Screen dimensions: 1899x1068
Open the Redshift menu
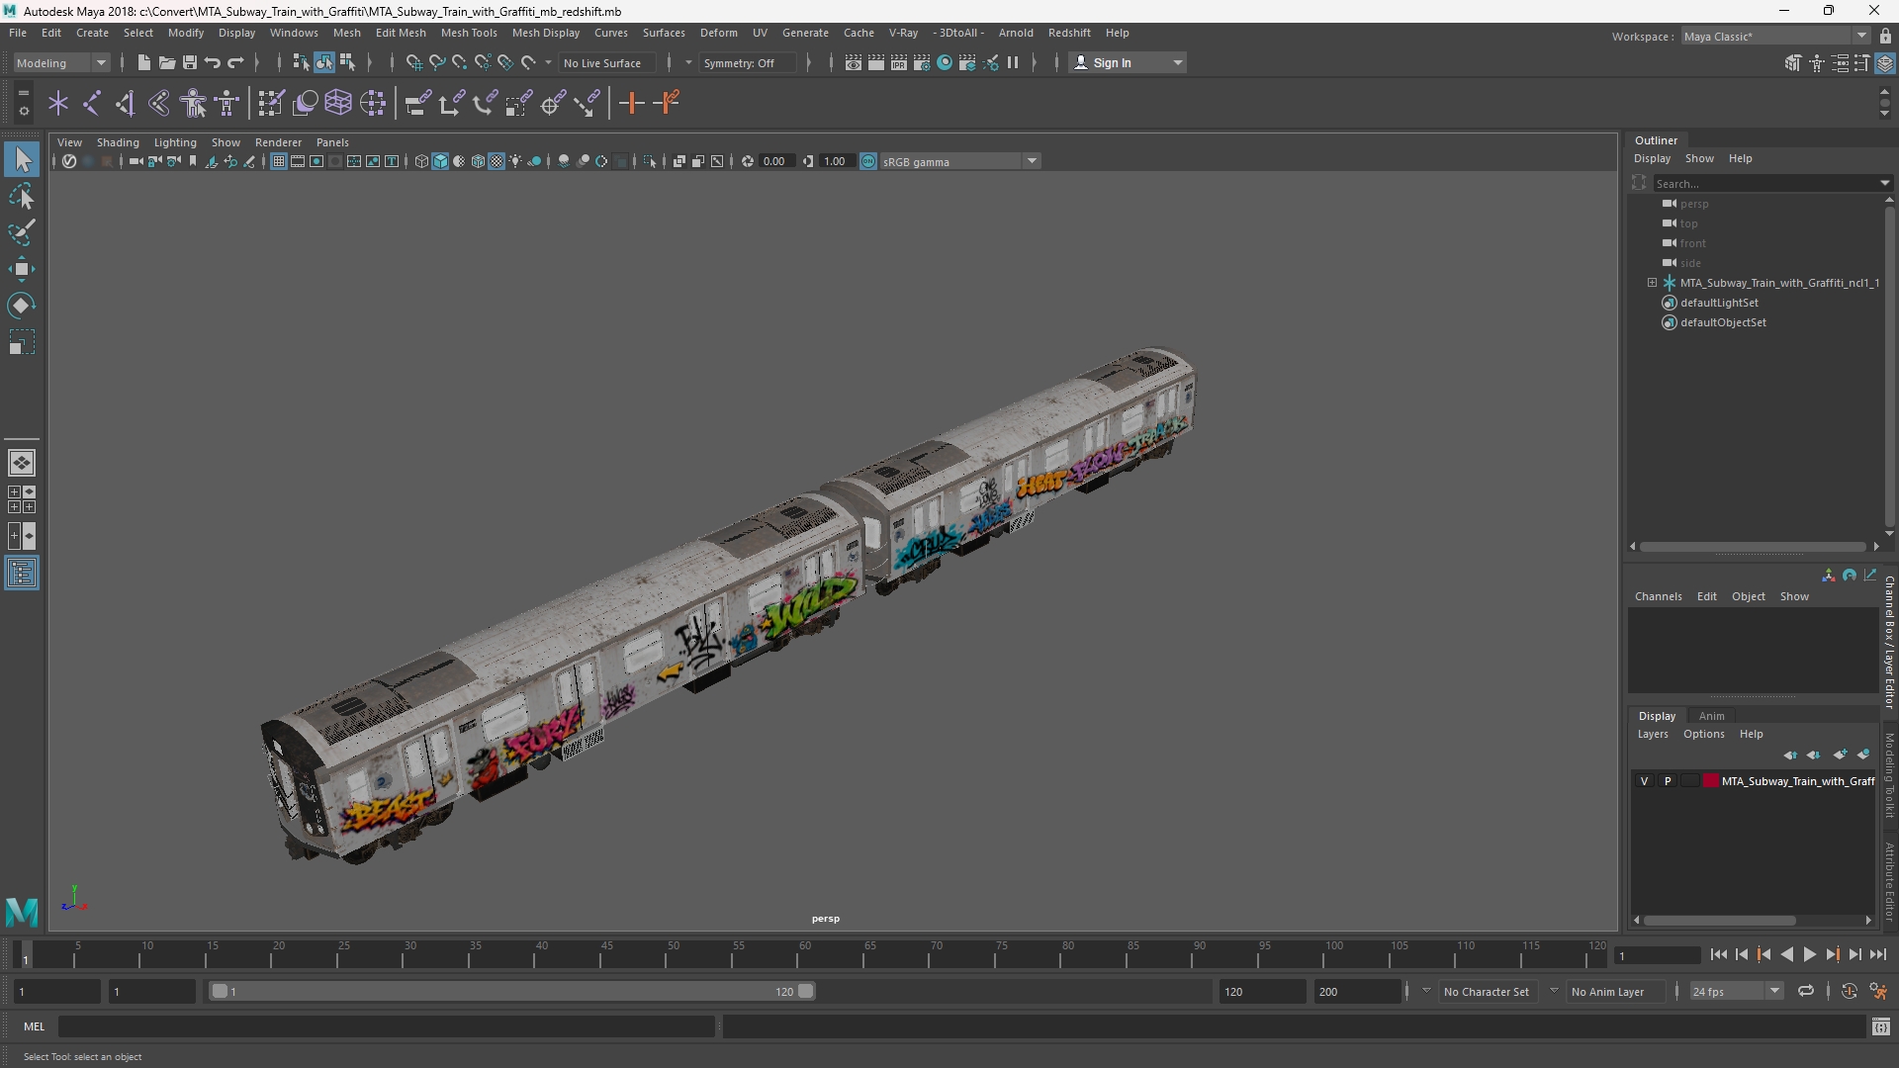1069,33
